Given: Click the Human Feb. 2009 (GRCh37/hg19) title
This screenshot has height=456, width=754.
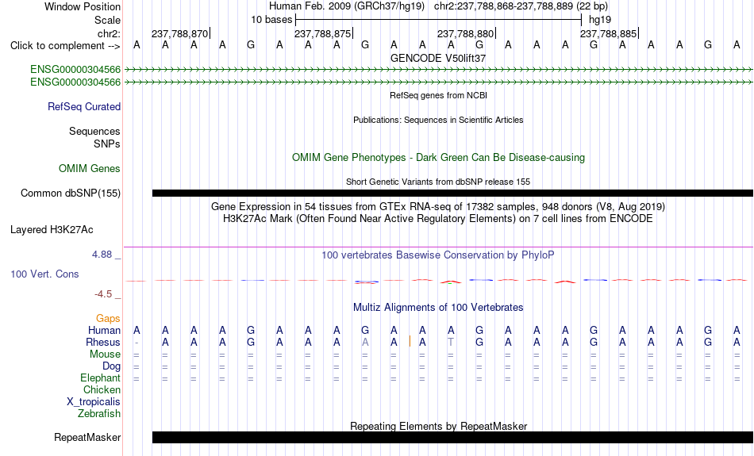Looking at the screenshot, I should (x=347, y=6).
